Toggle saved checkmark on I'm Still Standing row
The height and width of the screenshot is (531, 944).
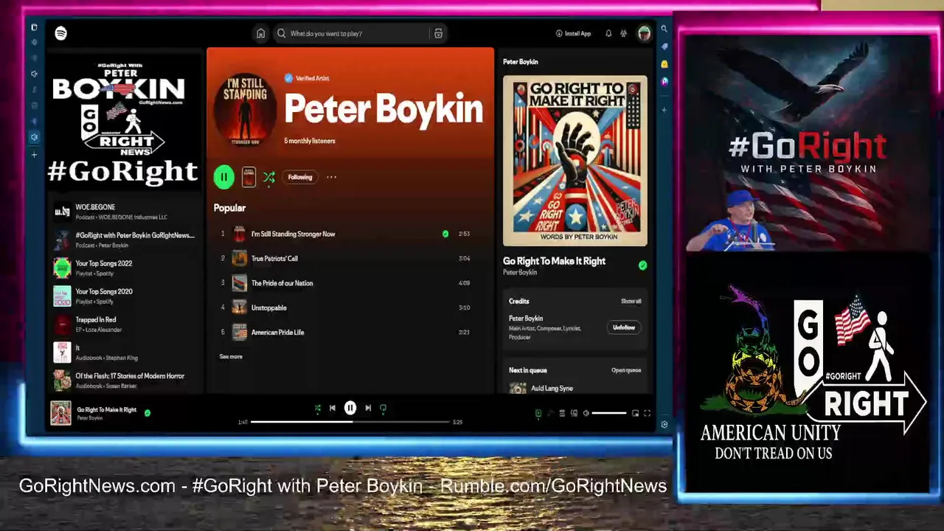coord(445,234)
